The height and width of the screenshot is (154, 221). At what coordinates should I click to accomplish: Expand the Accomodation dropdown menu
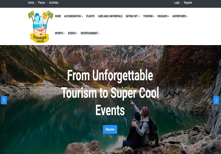click(73, 16)
